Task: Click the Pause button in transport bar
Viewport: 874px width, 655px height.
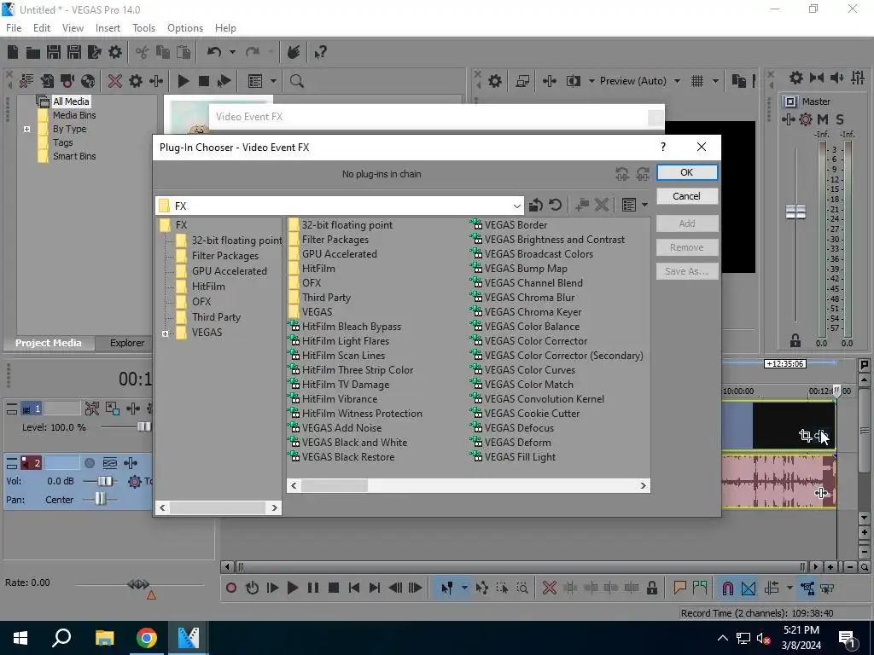Action: [312, 588]
